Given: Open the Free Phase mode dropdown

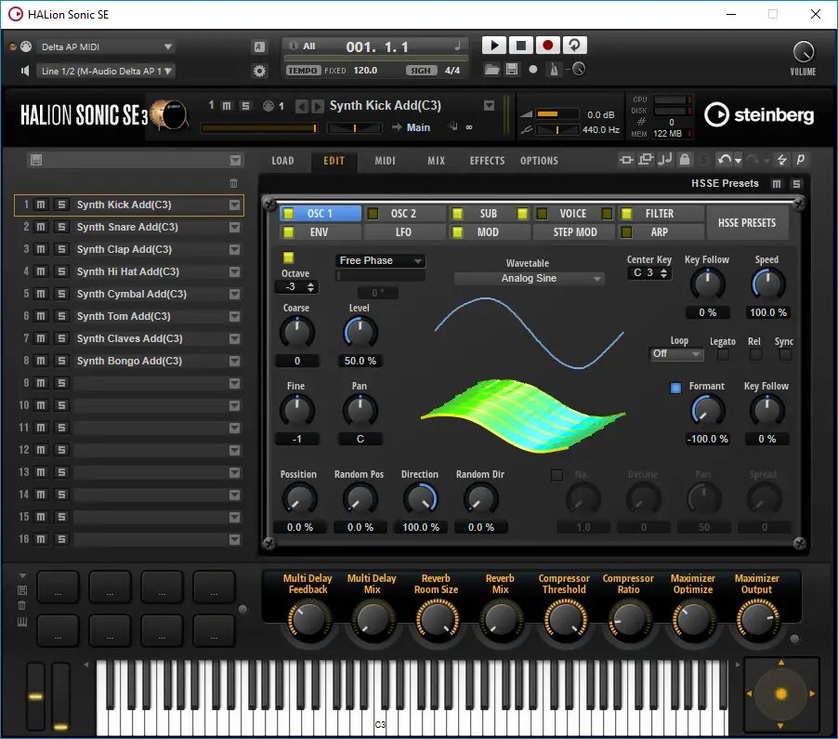Looking at the screenshot, I should click(380, 260).
